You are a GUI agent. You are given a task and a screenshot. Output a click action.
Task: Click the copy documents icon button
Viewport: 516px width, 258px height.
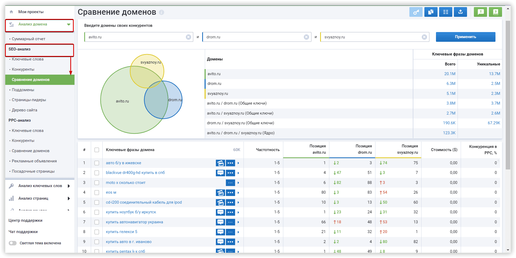point(431,12)
